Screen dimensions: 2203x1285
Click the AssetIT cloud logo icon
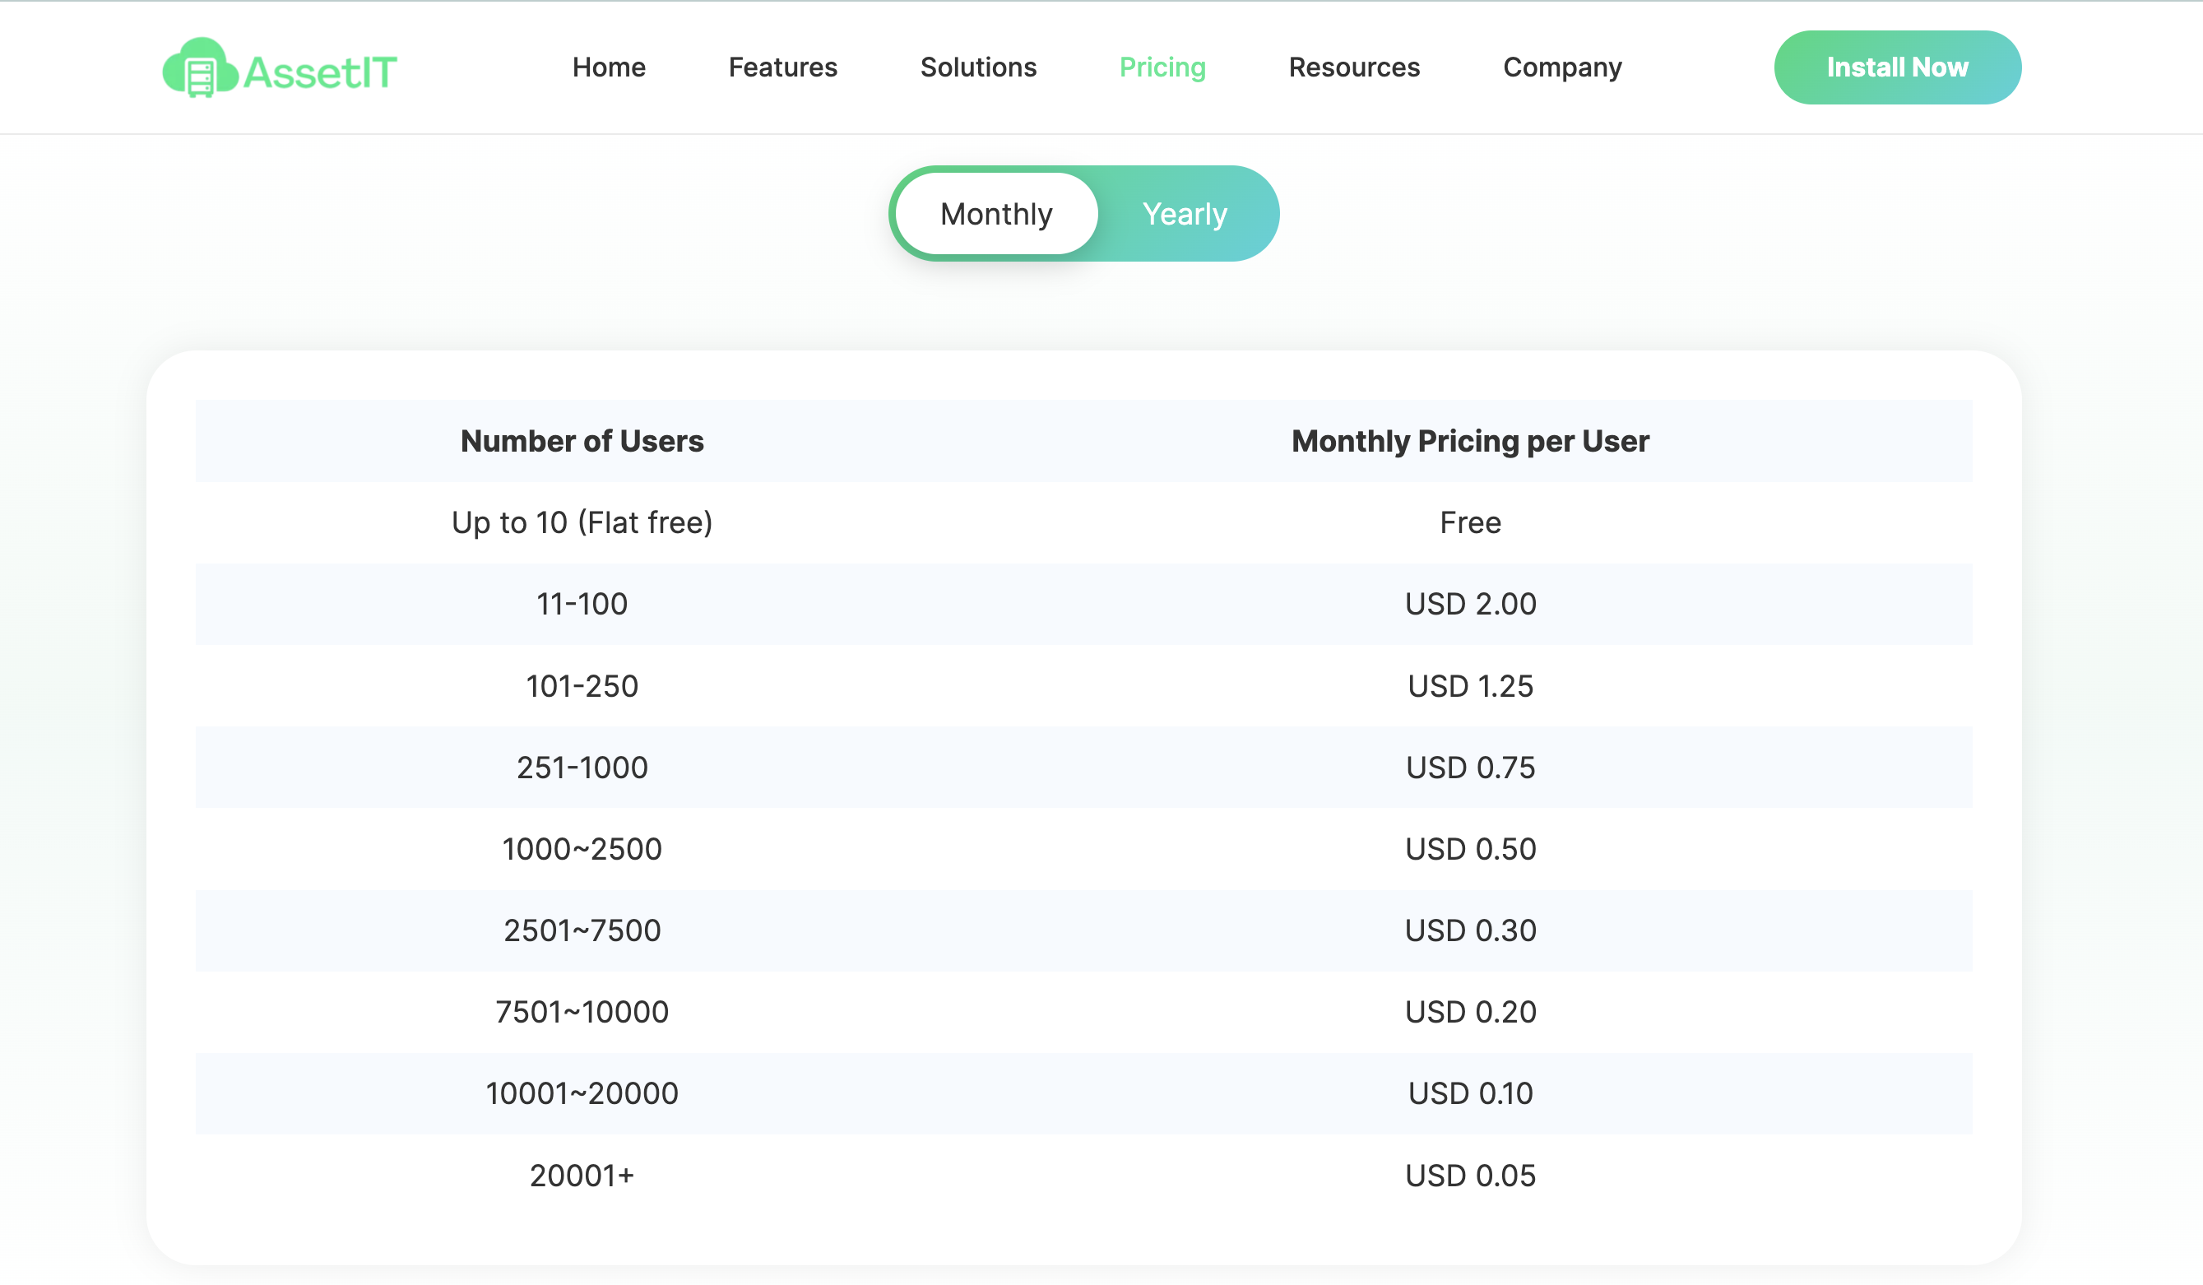199,68
